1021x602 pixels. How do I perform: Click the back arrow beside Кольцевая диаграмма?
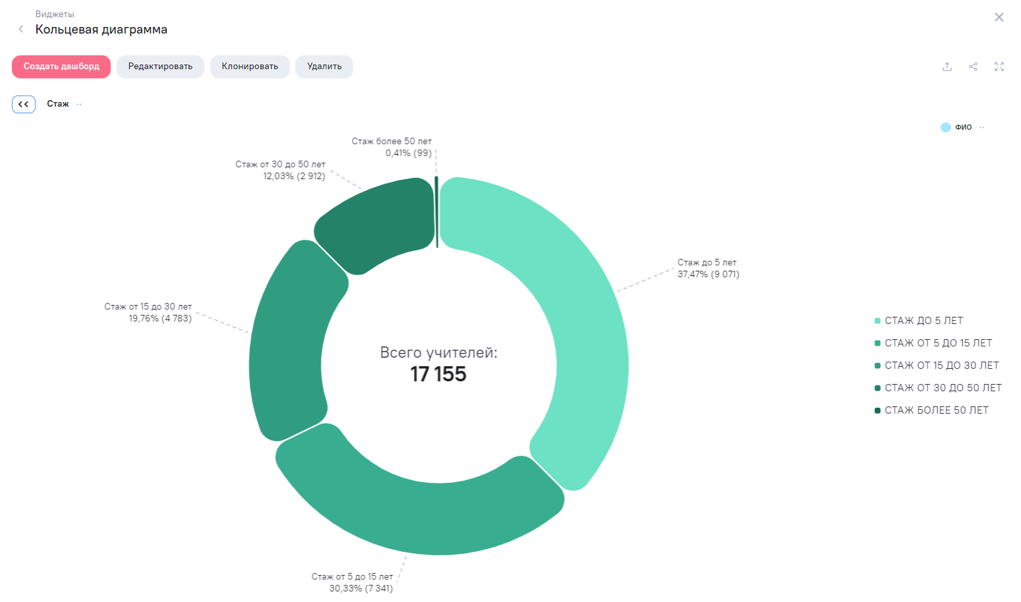click(21, 29)
